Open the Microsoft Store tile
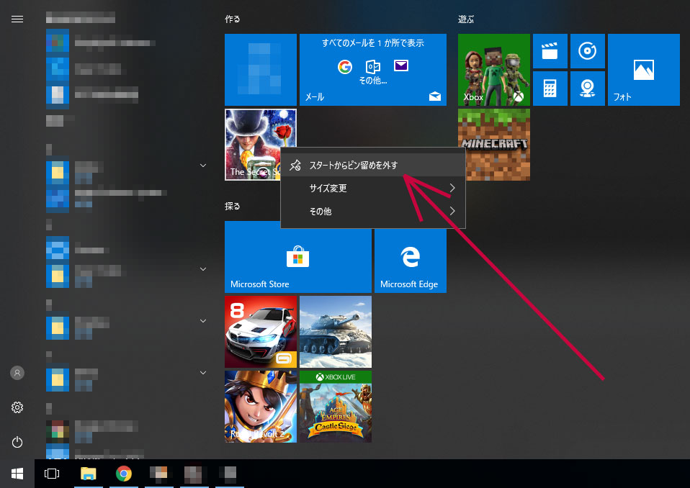 [298, 257]
